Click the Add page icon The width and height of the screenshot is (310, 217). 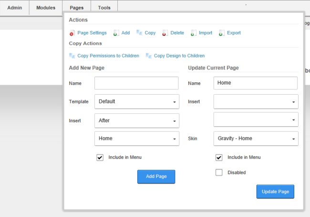[x=116, y=33]
